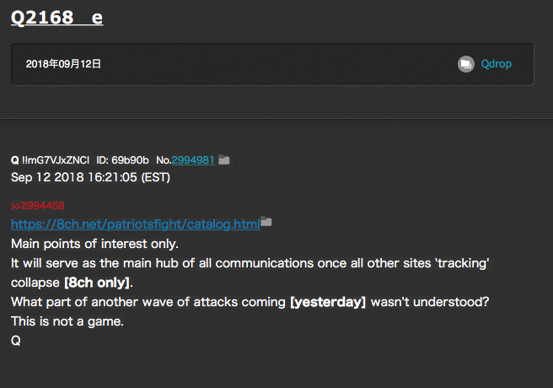Click the 'What part of another wave' sentence

148,302
